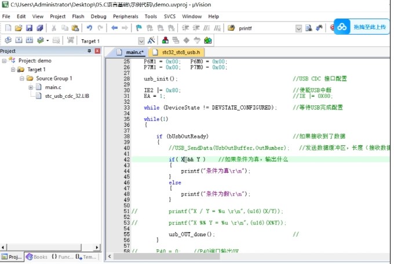
Task: Create a new file from toolbar
Action: click(8, 28)
